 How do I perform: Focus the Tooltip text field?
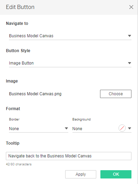(x=69, y=156)
